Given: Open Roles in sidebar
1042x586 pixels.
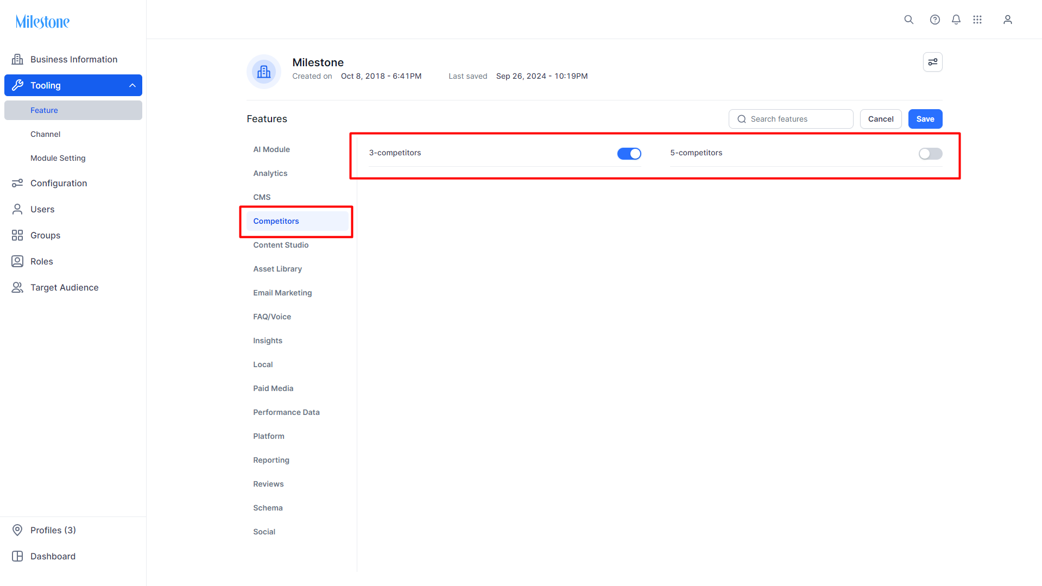Looking at the screenshot, I should pos(73,261).
